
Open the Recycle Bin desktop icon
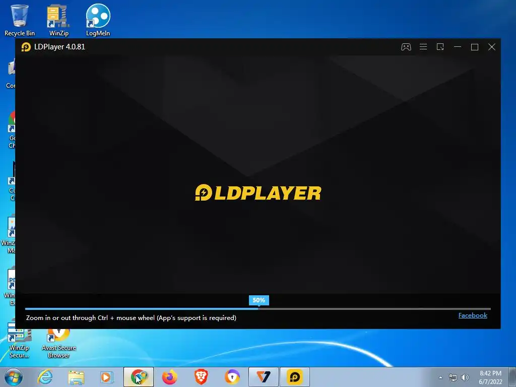point(20,20)
